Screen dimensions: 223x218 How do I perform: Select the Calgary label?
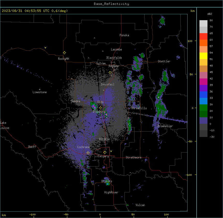click(103, 156)
